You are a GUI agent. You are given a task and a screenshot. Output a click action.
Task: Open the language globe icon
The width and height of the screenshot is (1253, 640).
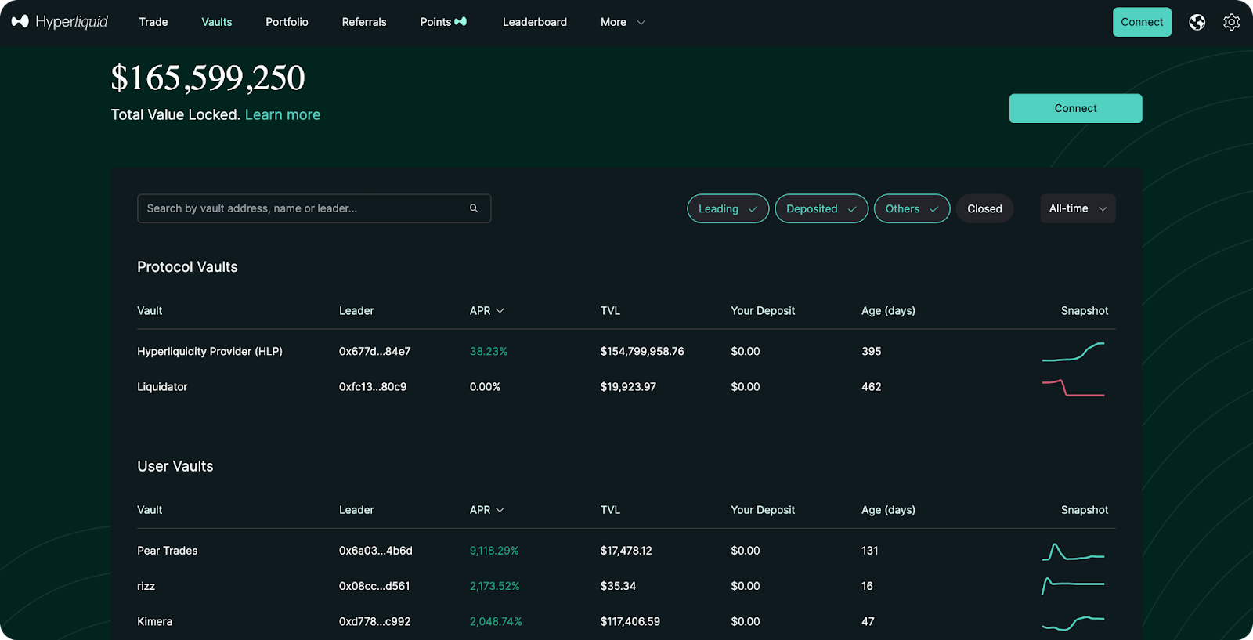(1197, 22)
